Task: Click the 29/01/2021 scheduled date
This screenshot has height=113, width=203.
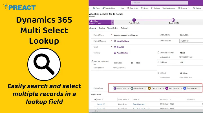Action: click(118, 63)
